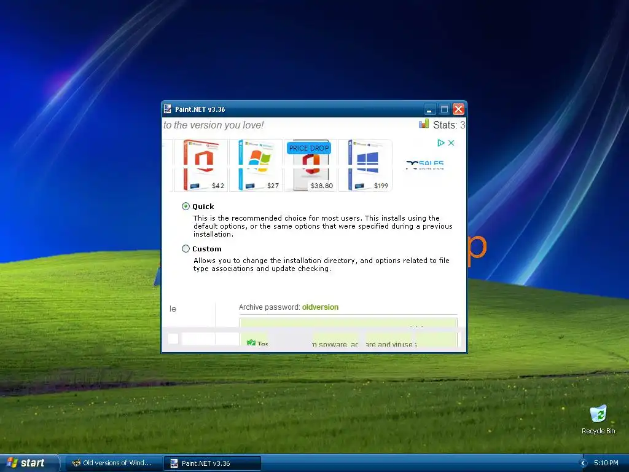
Task: Click the 5:10 PM taskbar clock
Action: [606, 463]
